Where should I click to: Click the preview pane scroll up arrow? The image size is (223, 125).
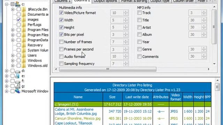click(217, 80)
